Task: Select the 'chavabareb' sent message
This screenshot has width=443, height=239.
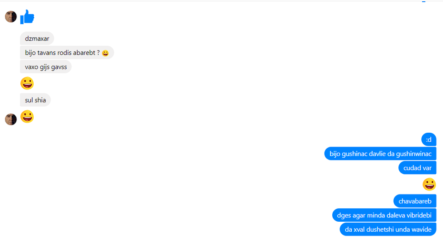Action: pyautogui.click(x=415, y=201)
